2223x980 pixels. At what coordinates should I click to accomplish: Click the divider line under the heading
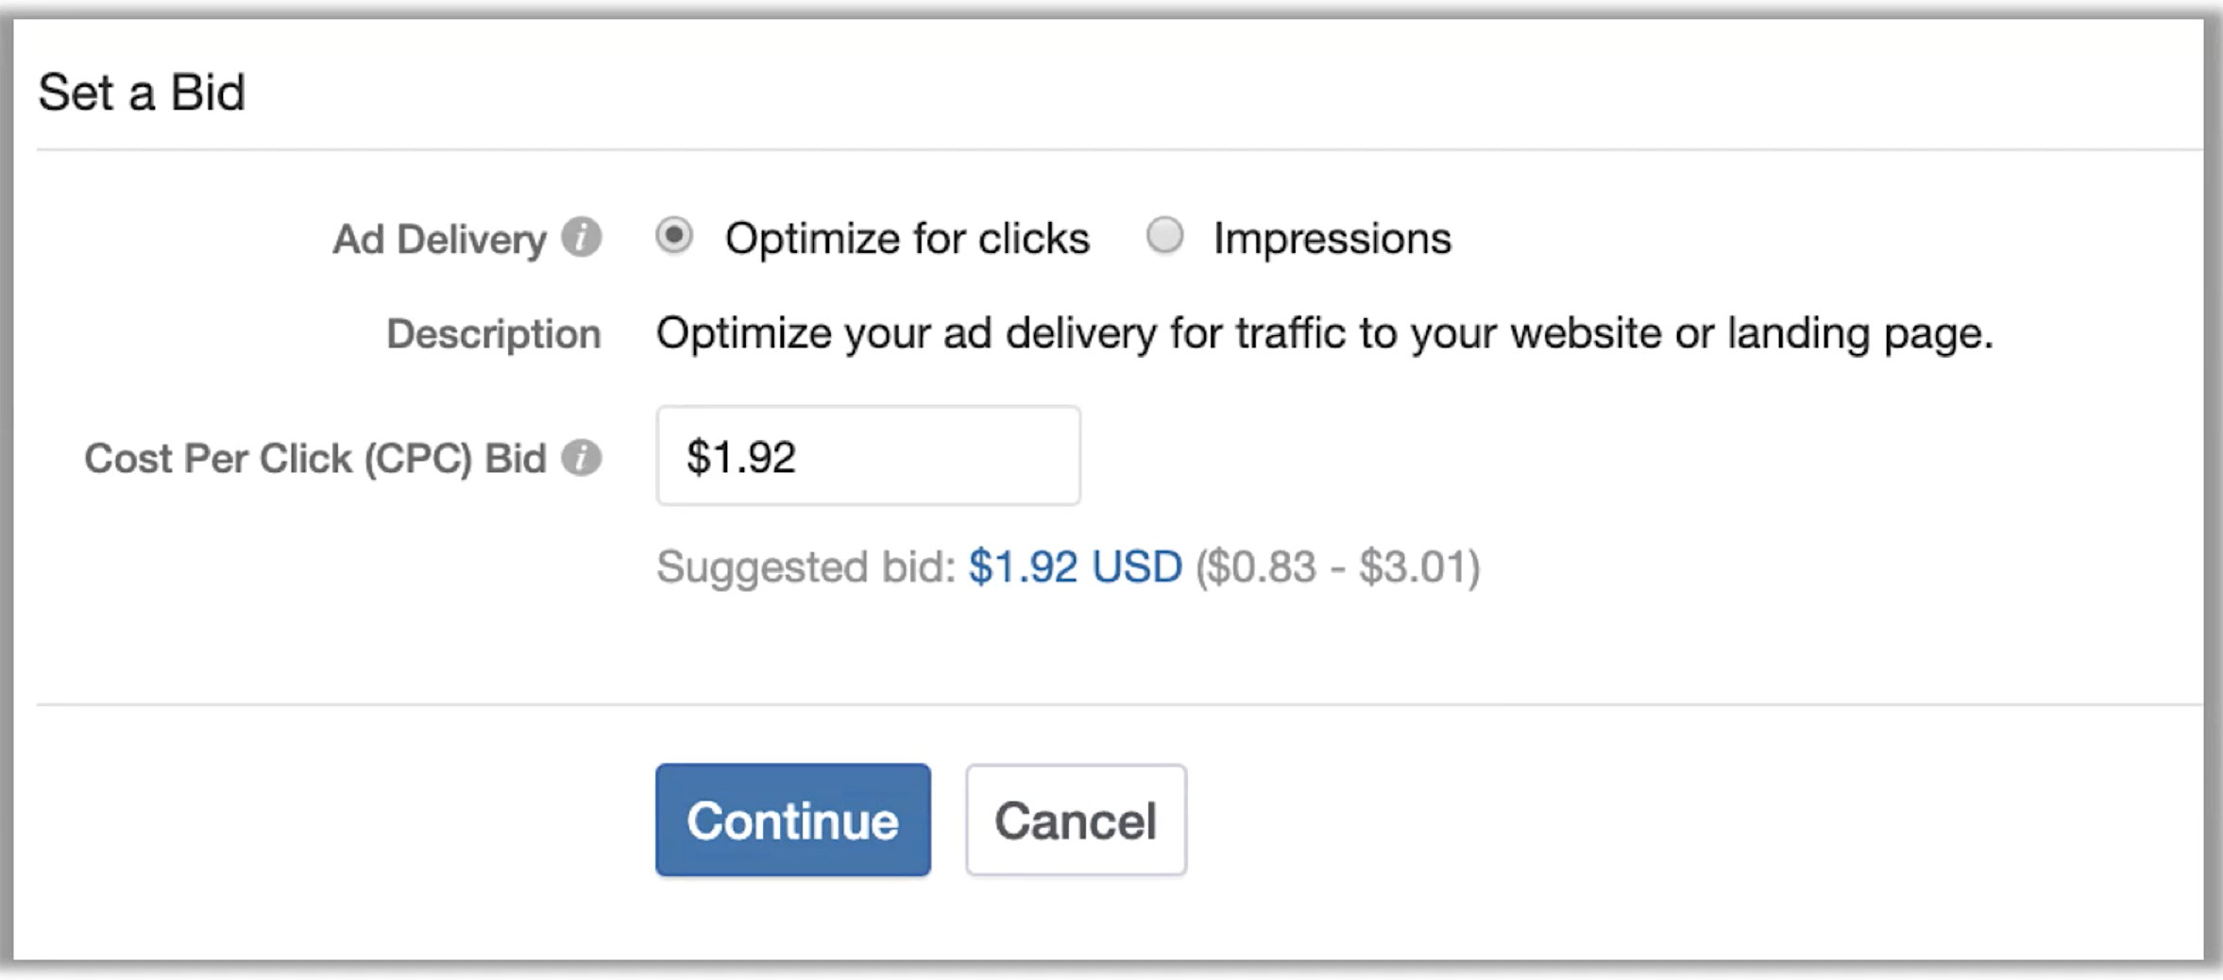pyautogui.click(x=1120, y=149)
